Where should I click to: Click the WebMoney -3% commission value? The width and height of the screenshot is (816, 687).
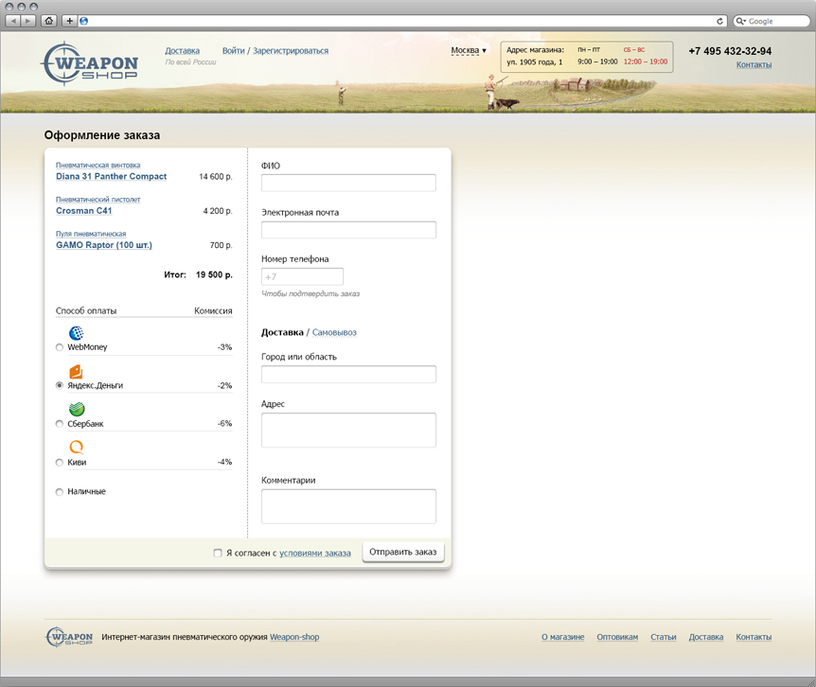pos(224,347)
